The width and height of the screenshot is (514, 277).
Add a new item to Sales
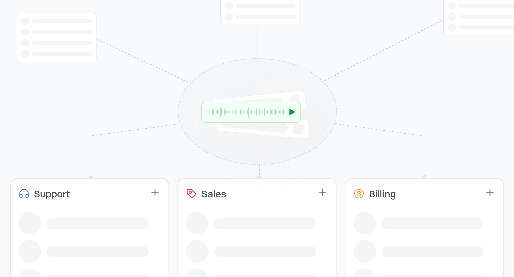click(x=322, y=192)
